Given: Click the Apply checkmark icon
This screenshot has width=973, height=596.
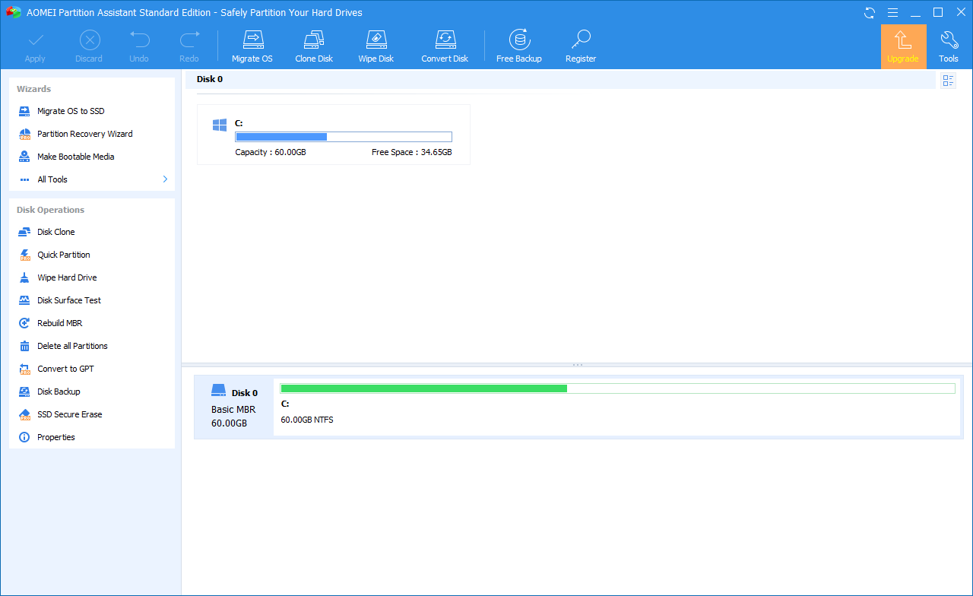Looking at the screenshot, I should pos(35,40).
